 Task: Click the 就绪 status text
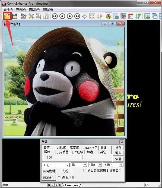click(x=5, y=185)
